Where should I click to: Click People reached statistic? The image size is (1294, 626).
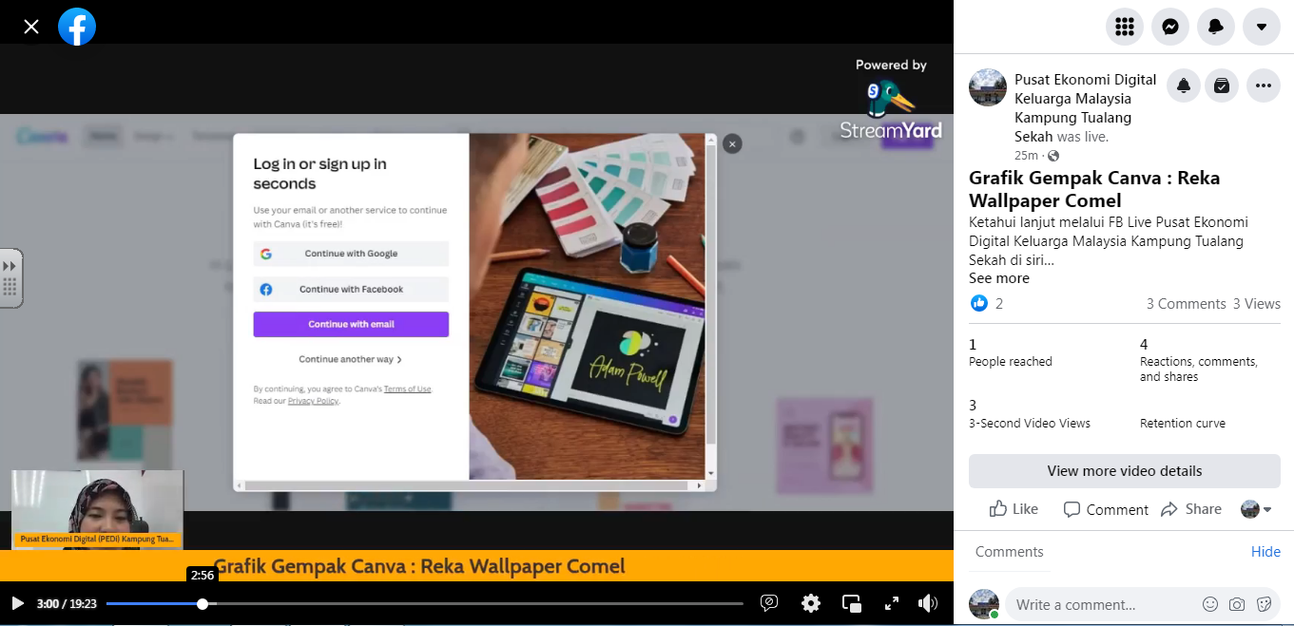point(1011,352)
